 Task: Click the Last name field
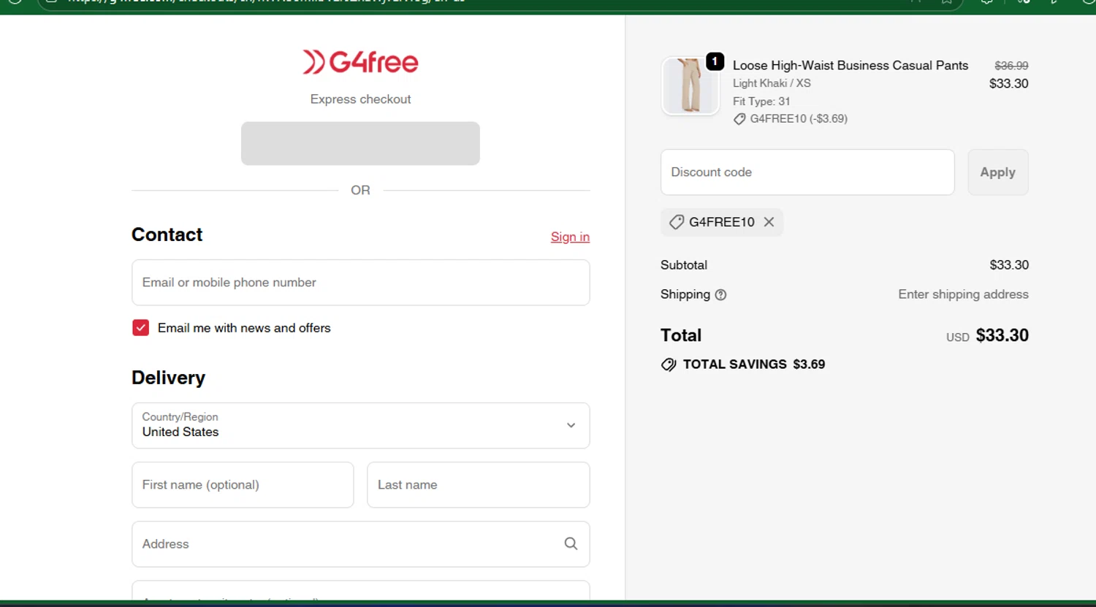(478, 485)
